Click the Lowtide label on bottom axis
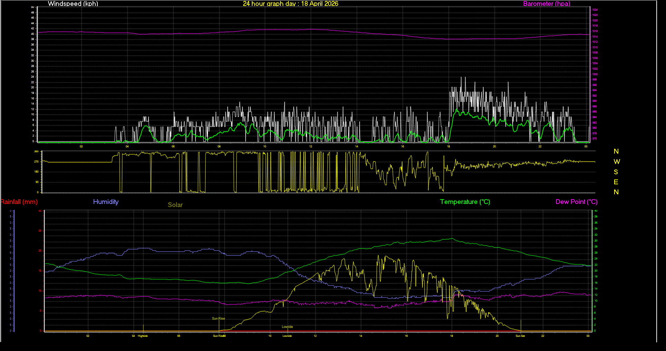This screenshot has height=351, width=666. [x=287, y=336]
